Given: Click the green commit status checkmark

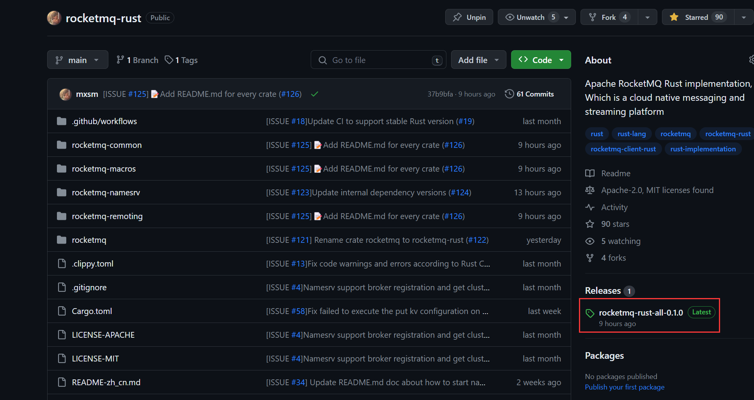Looking at the screenshot, I should tap(315, 94).
